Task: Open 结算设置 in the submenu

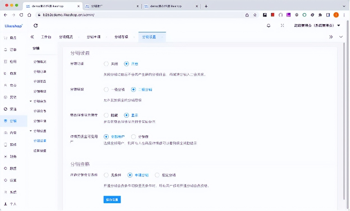Action: (x=40, y=151)
